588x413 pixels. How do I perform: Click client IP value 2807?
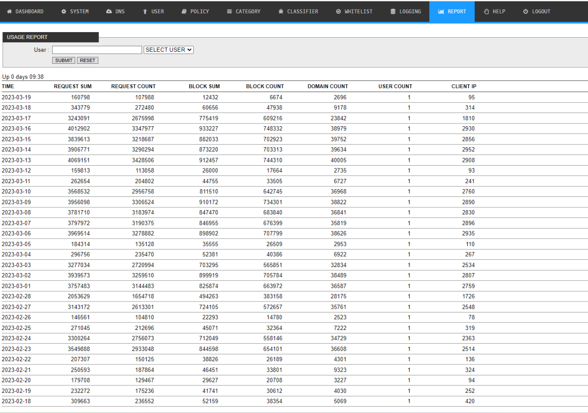coord(468,275)
